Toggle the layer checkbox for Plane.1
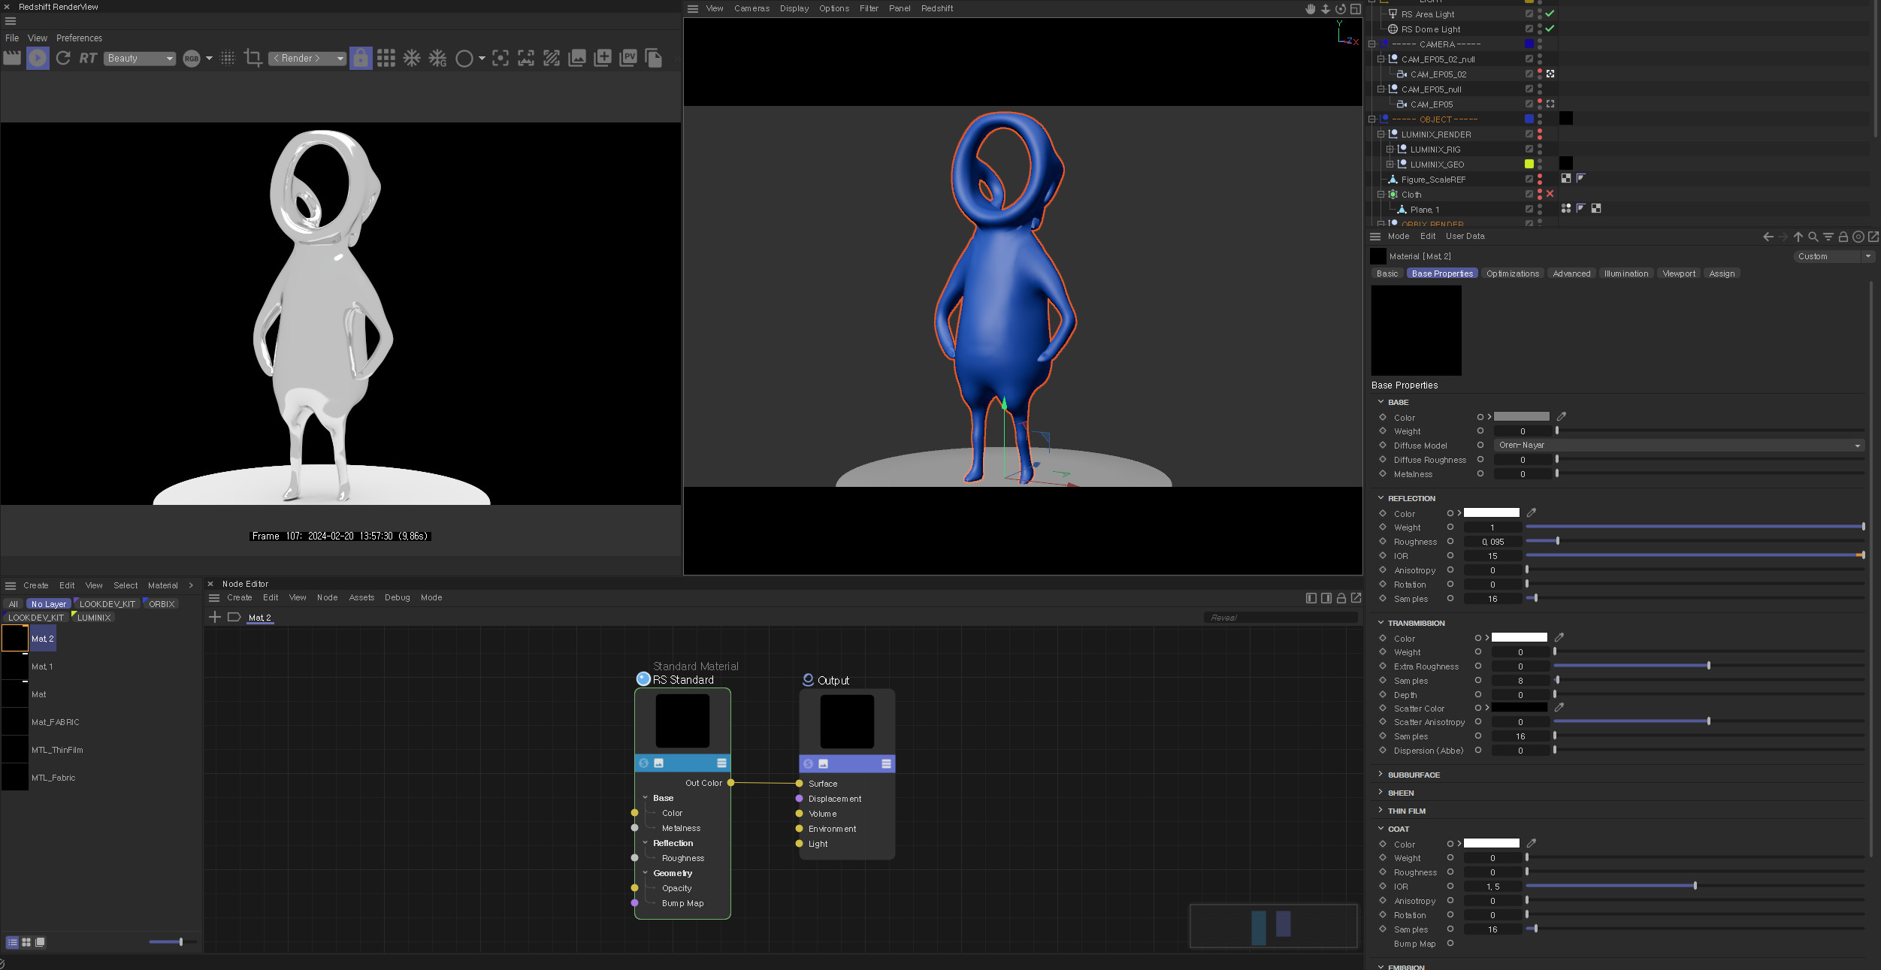Viewport: 1881px width, 970px height. 1529,210
